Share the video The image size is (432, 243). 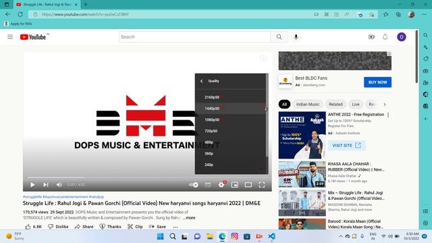tap(84, 227)
